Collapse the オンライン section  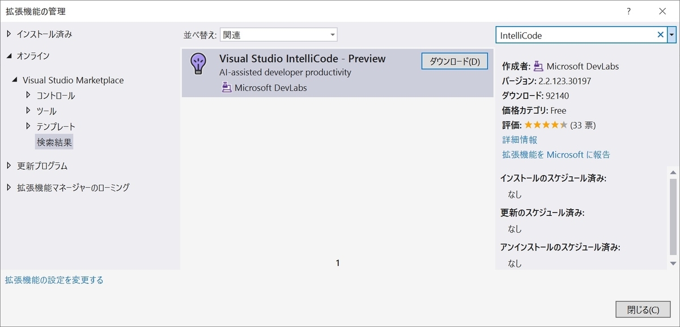pyautogui.click(x=9, y=57)
